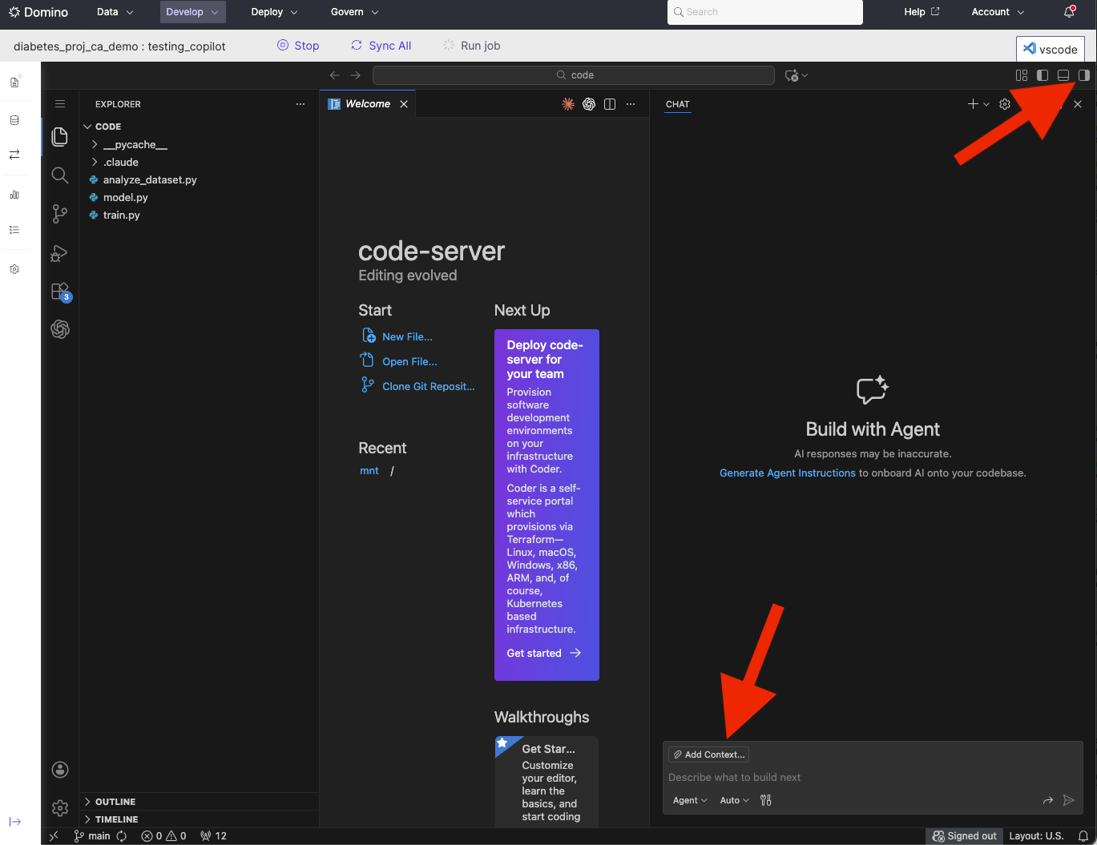Select the CHAT panel tab

click(x=677, y=104)
